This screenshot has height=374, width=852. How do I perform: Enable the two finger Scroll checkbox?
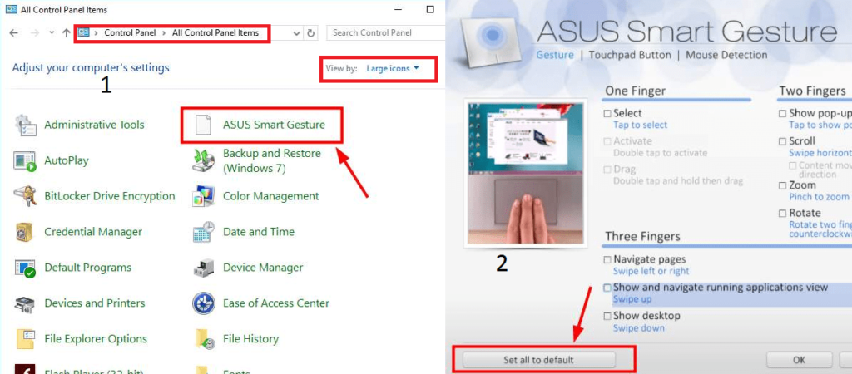(782, 141)
